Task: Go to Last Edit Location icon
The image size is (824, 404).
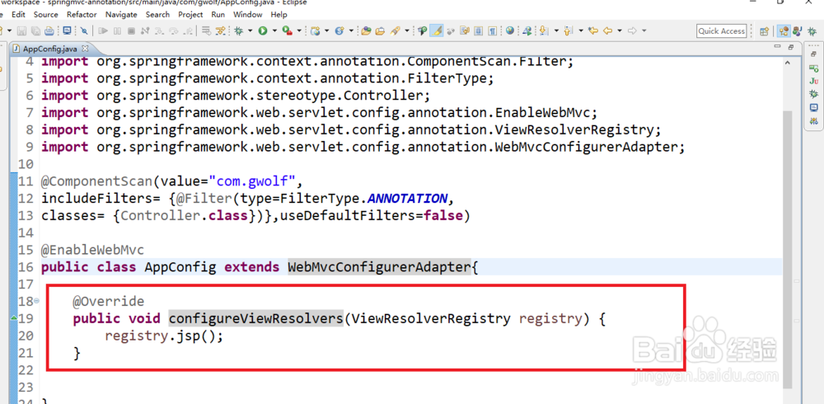Action: [593, 31]
